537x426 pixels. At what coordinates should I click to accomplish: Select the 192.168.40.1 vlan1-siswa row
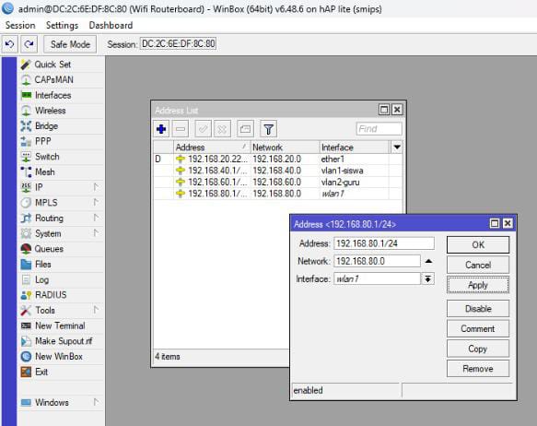(278, 171)
